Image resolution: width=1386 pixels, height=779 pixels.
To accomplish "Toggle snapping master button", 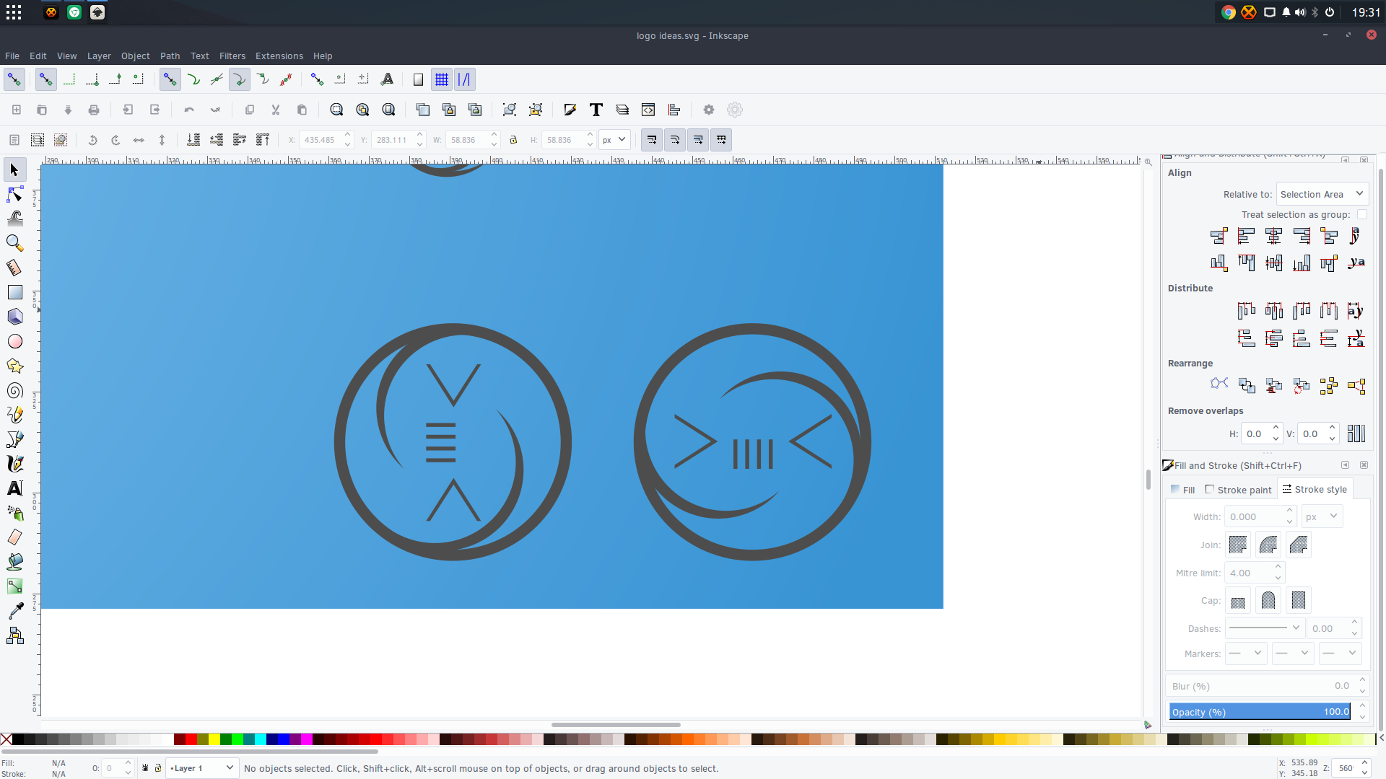I will [x=14, y=79].
